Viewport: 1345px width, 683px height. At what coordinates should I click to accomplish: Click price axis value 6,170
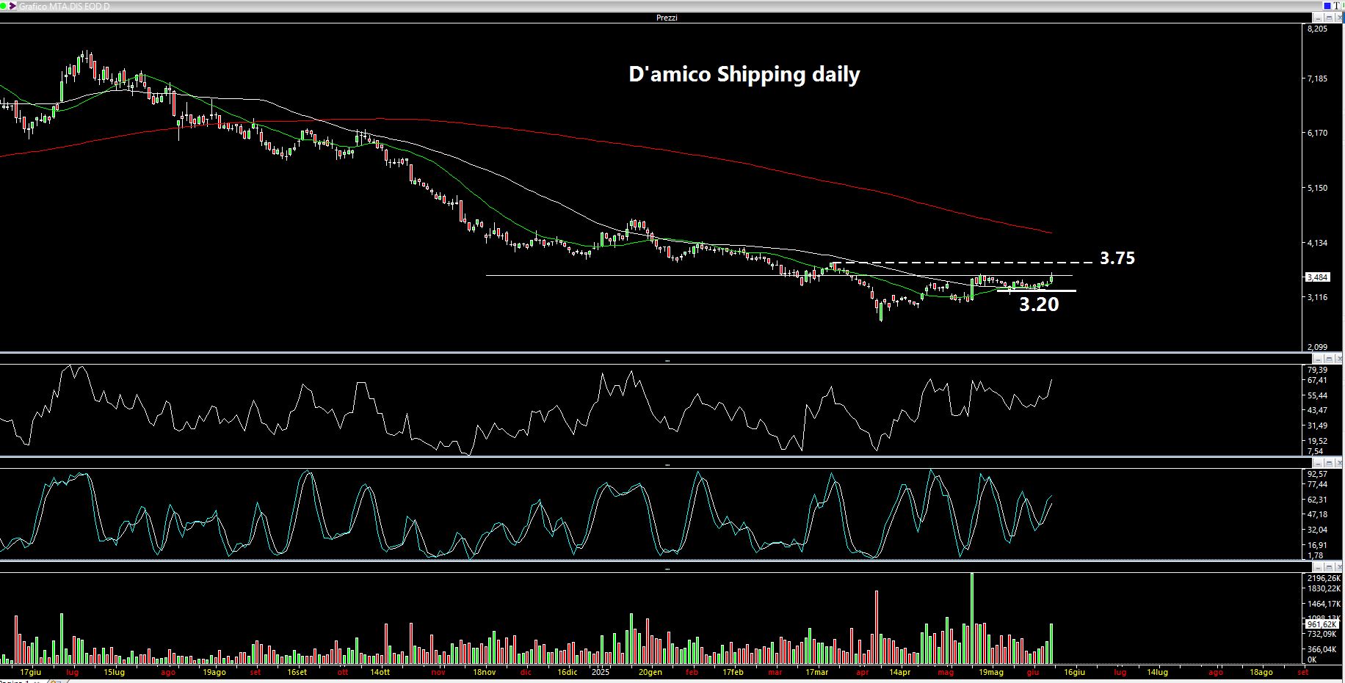coord(1317,133)
